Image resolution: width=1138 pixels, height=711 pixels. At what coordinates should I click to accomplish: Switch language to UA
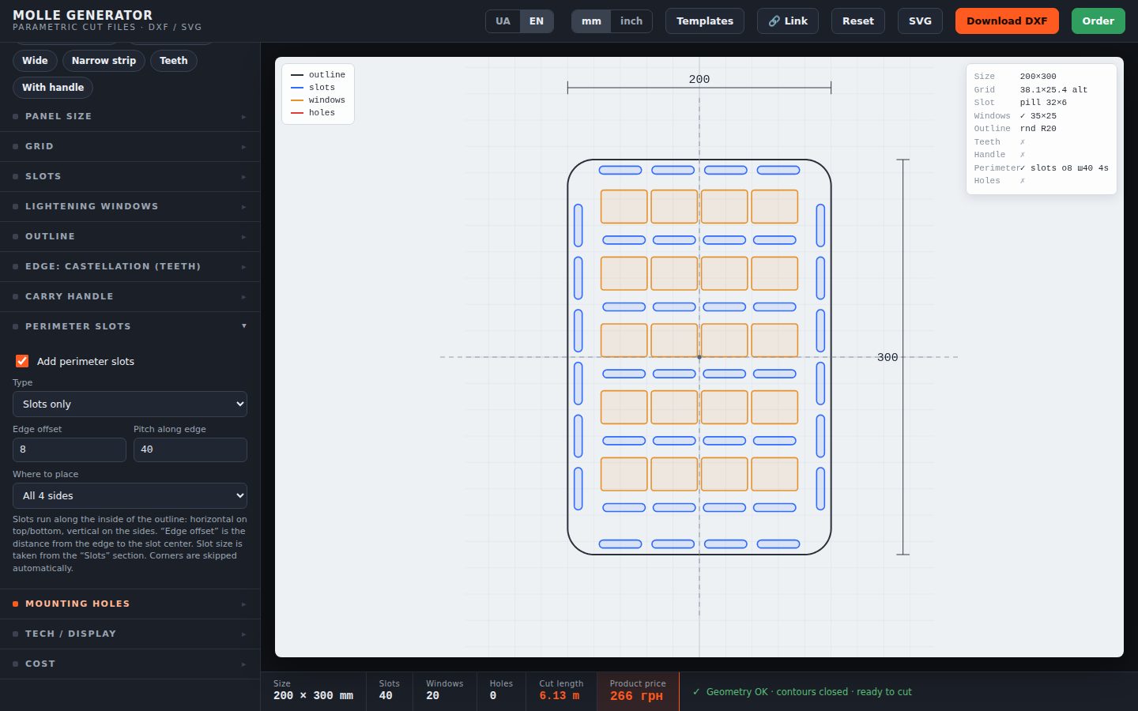tap(503, 21)
